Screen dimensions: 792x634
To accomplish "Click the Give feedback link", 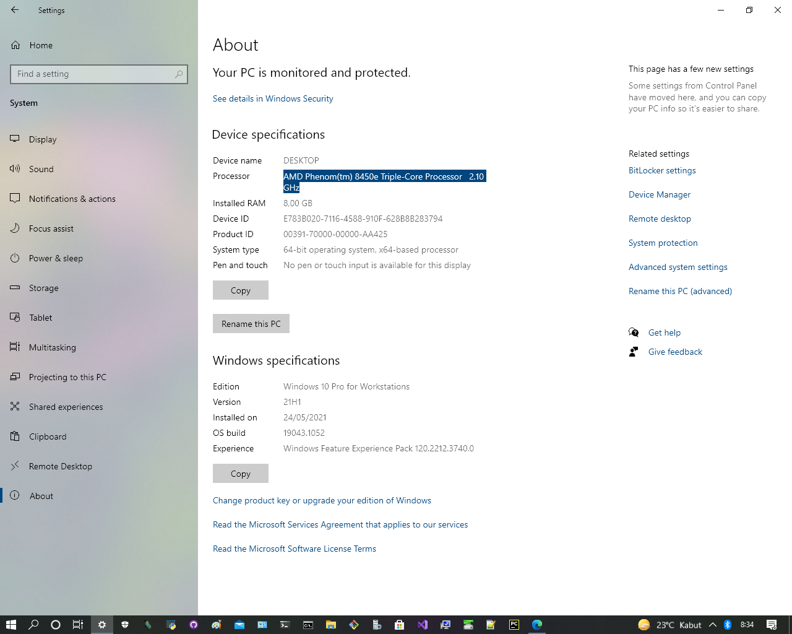I will click(x=675, y=352).
